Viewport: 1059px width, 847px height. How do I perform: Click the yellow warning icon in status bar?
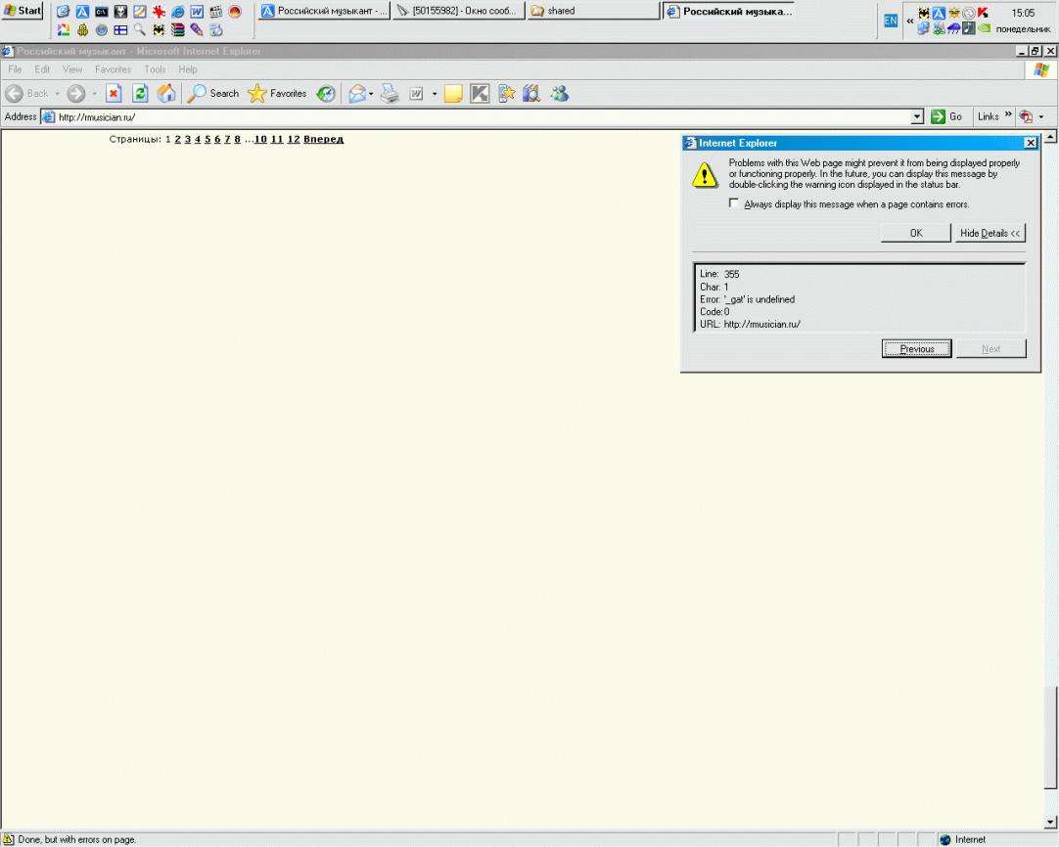tap(9, 839)
